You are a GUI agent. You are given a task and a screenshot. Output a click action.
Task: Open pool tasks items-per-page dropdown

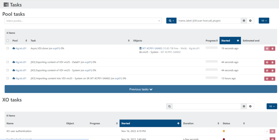[264, 21]
